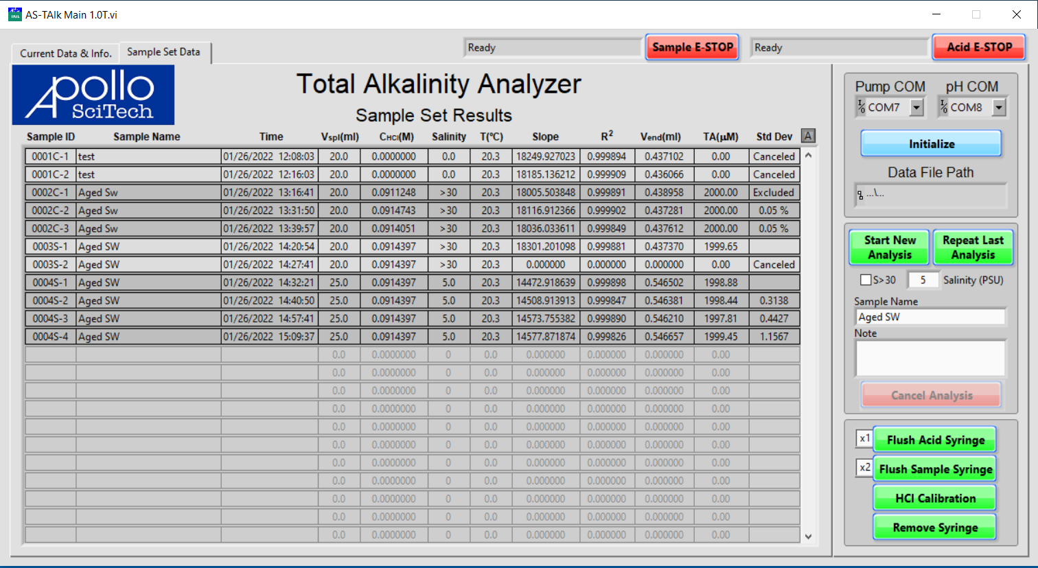Click the results table scroll-down arrow
Image resolution: width=1038 pixels, height=568 pixels.
tap(808, 536)
